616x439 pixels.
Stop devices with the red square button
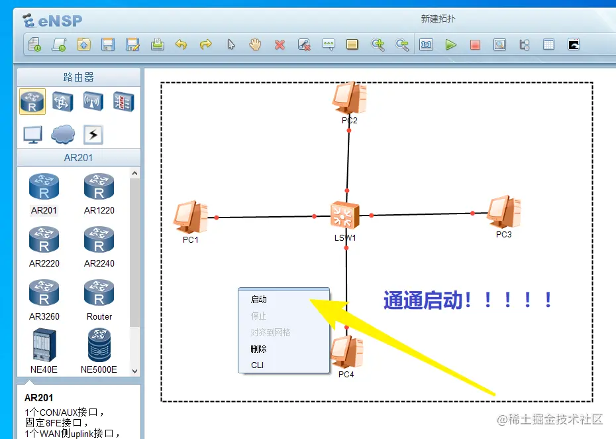click(475, 44)
